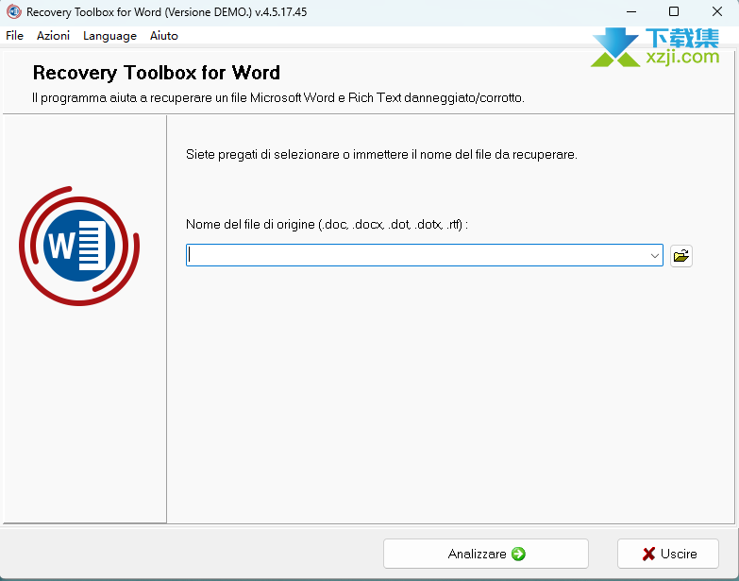Click the 'Siete pregati di selezionare' instruction text
This screenshot has width=739, height=581.
click(x=381, y=154)
